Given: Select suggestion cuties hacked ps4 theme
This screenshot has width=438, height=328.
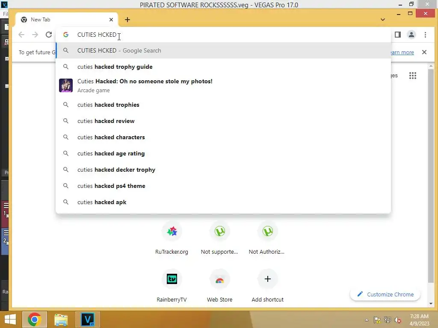Looking at the screenshot, I should point(223,186).
